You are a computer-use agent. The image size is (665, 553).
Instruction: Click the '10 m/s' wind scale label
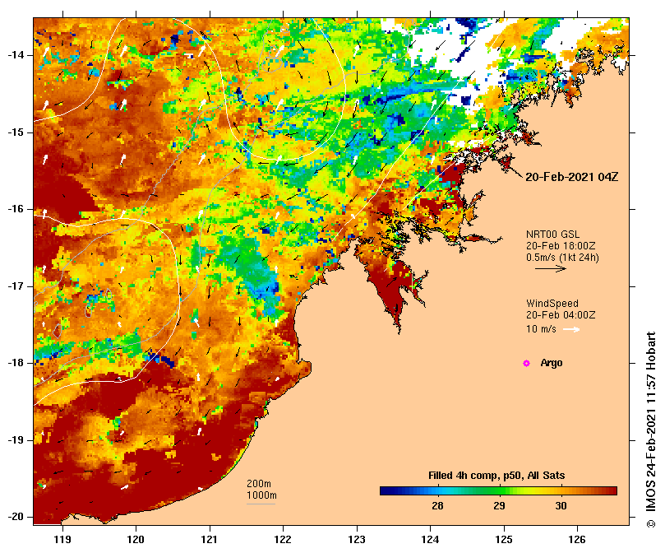coord(541,329)
